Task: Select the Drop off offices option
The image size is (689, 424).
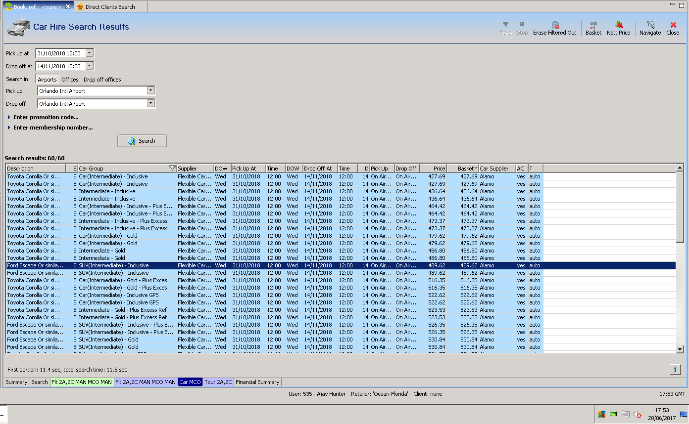Action: [x=102, y=80]
